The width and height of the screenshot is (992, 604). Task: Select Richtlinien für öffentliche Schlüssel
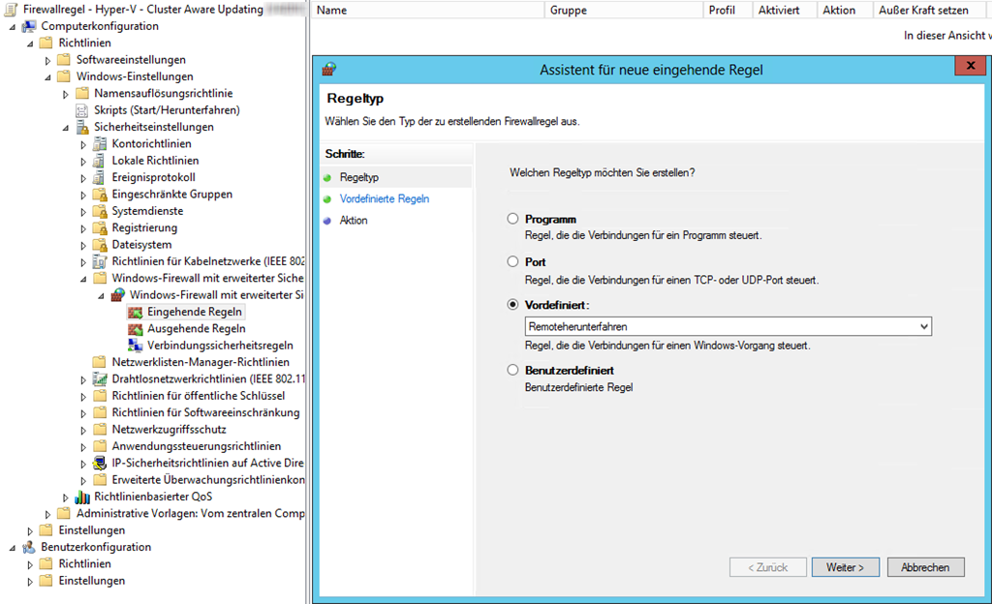[x=198, y=396]
